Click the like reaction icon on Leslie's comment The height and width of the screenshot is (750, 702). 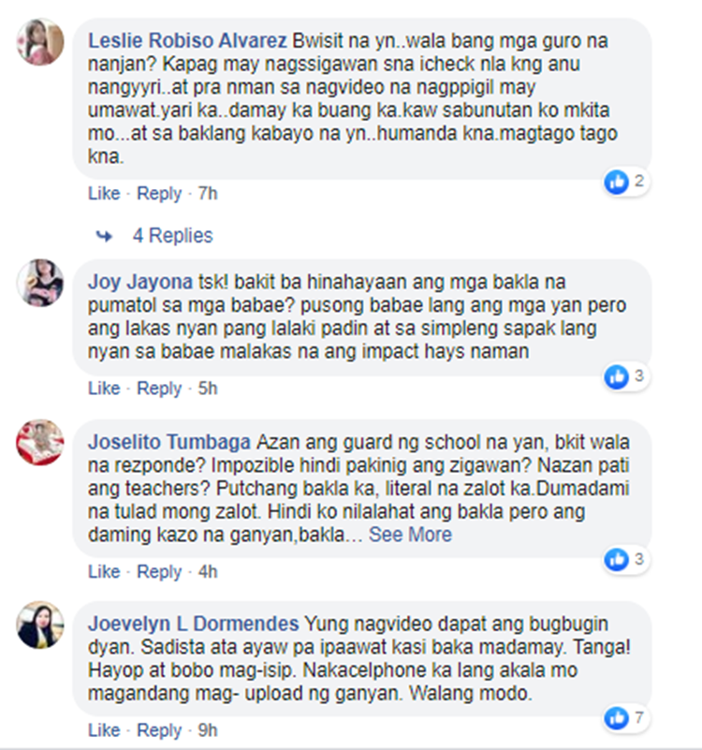coord(617,182)
